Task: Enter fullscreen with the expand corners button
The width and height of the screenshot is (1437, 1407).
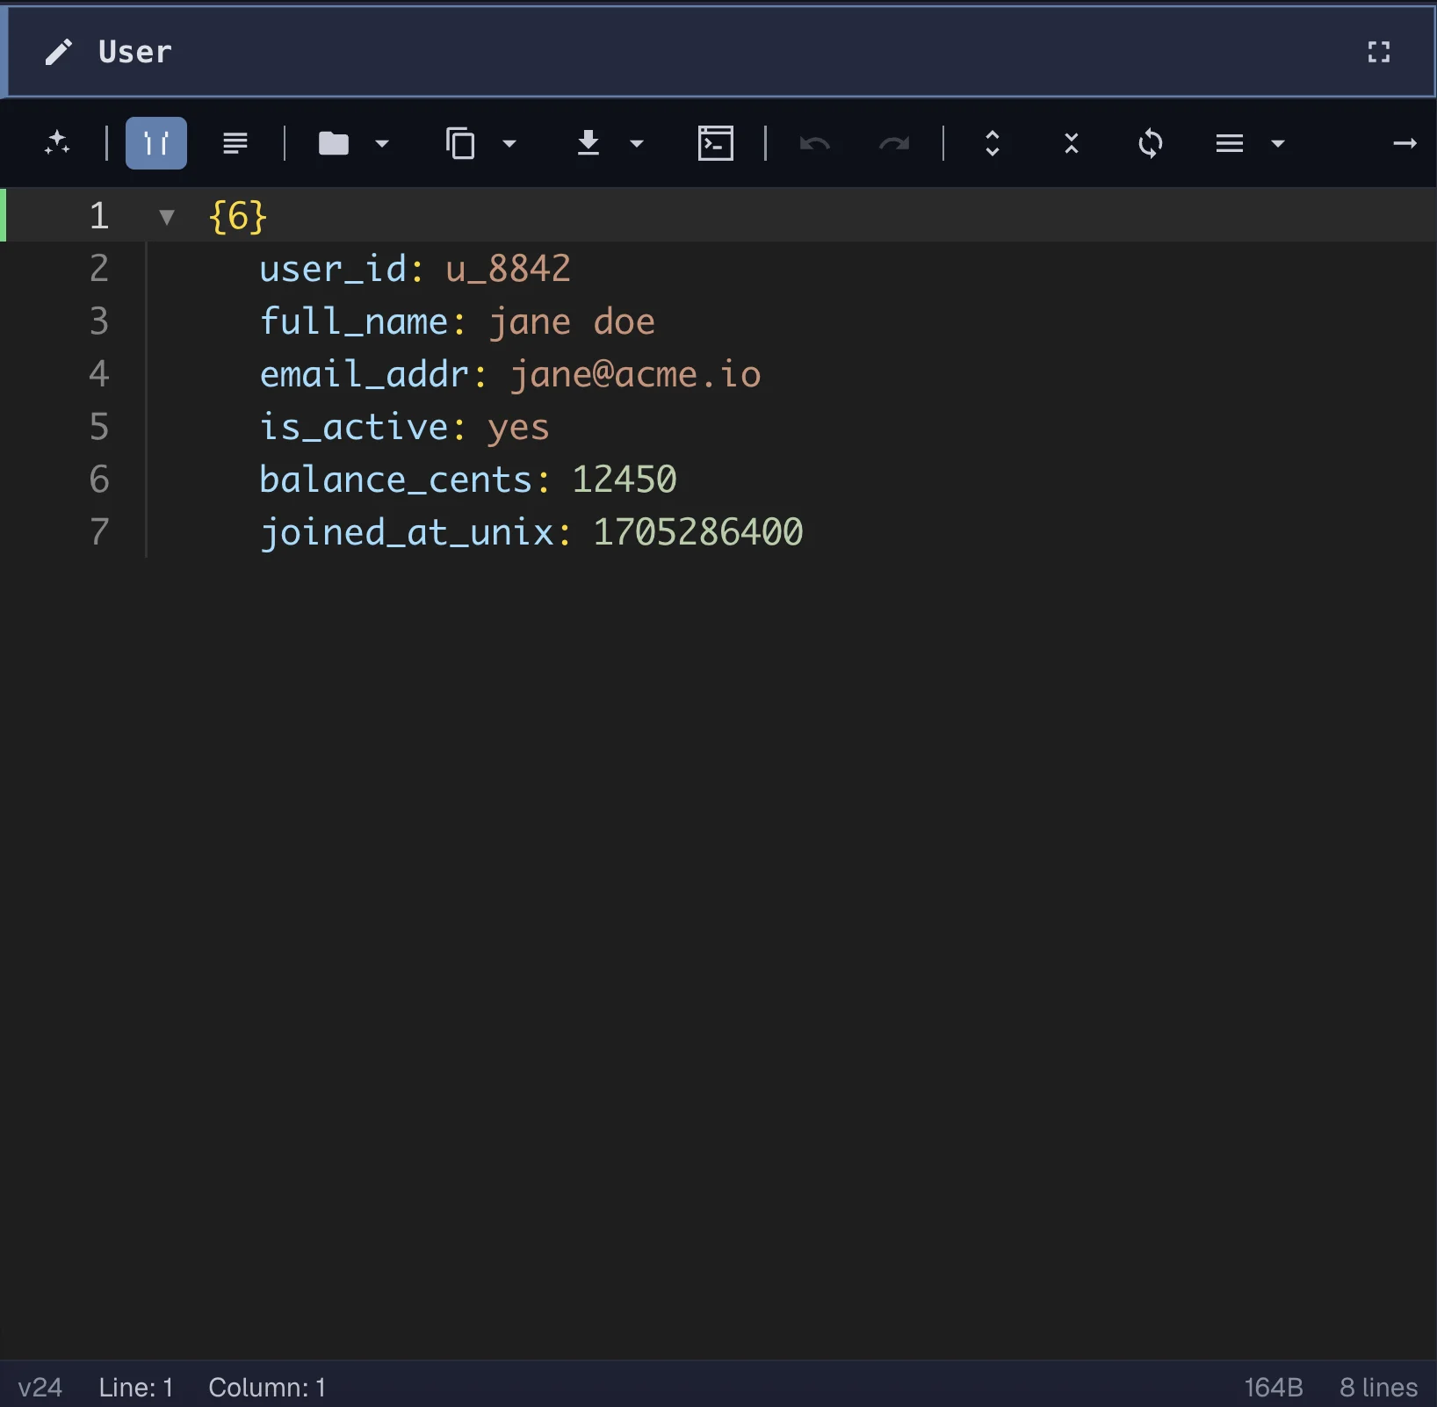Action: tap(1379, 52)
